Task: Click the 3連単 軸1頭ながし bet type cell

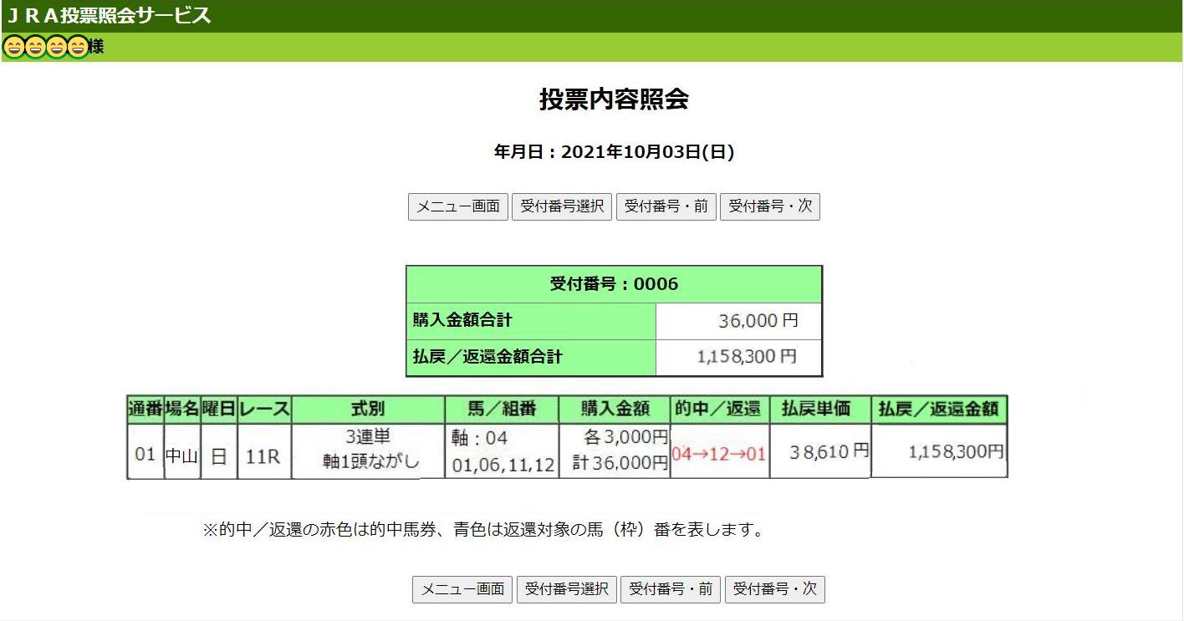Action: click(x=368, y=450)
